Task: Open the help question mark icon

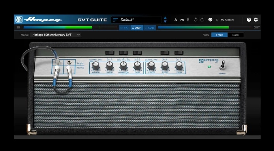Action: pyautogui.click(x=249, y=20)
